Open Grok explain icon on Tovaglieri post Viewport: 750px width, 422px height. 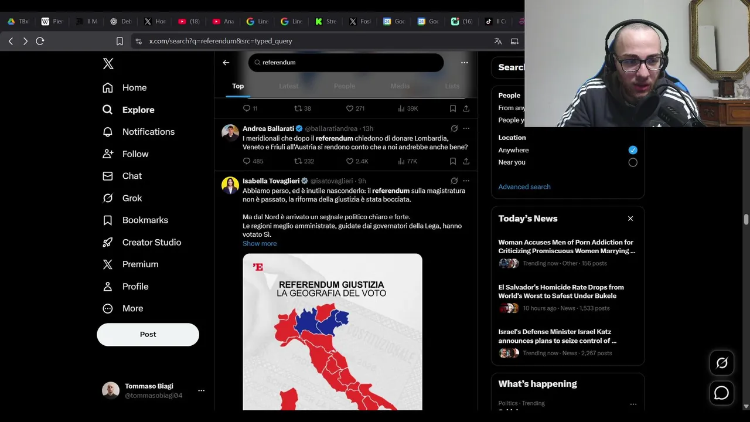pos(454,181)
